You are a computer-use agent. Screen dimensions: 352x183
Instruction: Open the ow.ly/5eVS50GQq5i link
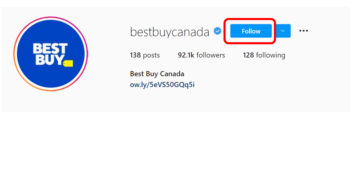(x=162, y=84)
